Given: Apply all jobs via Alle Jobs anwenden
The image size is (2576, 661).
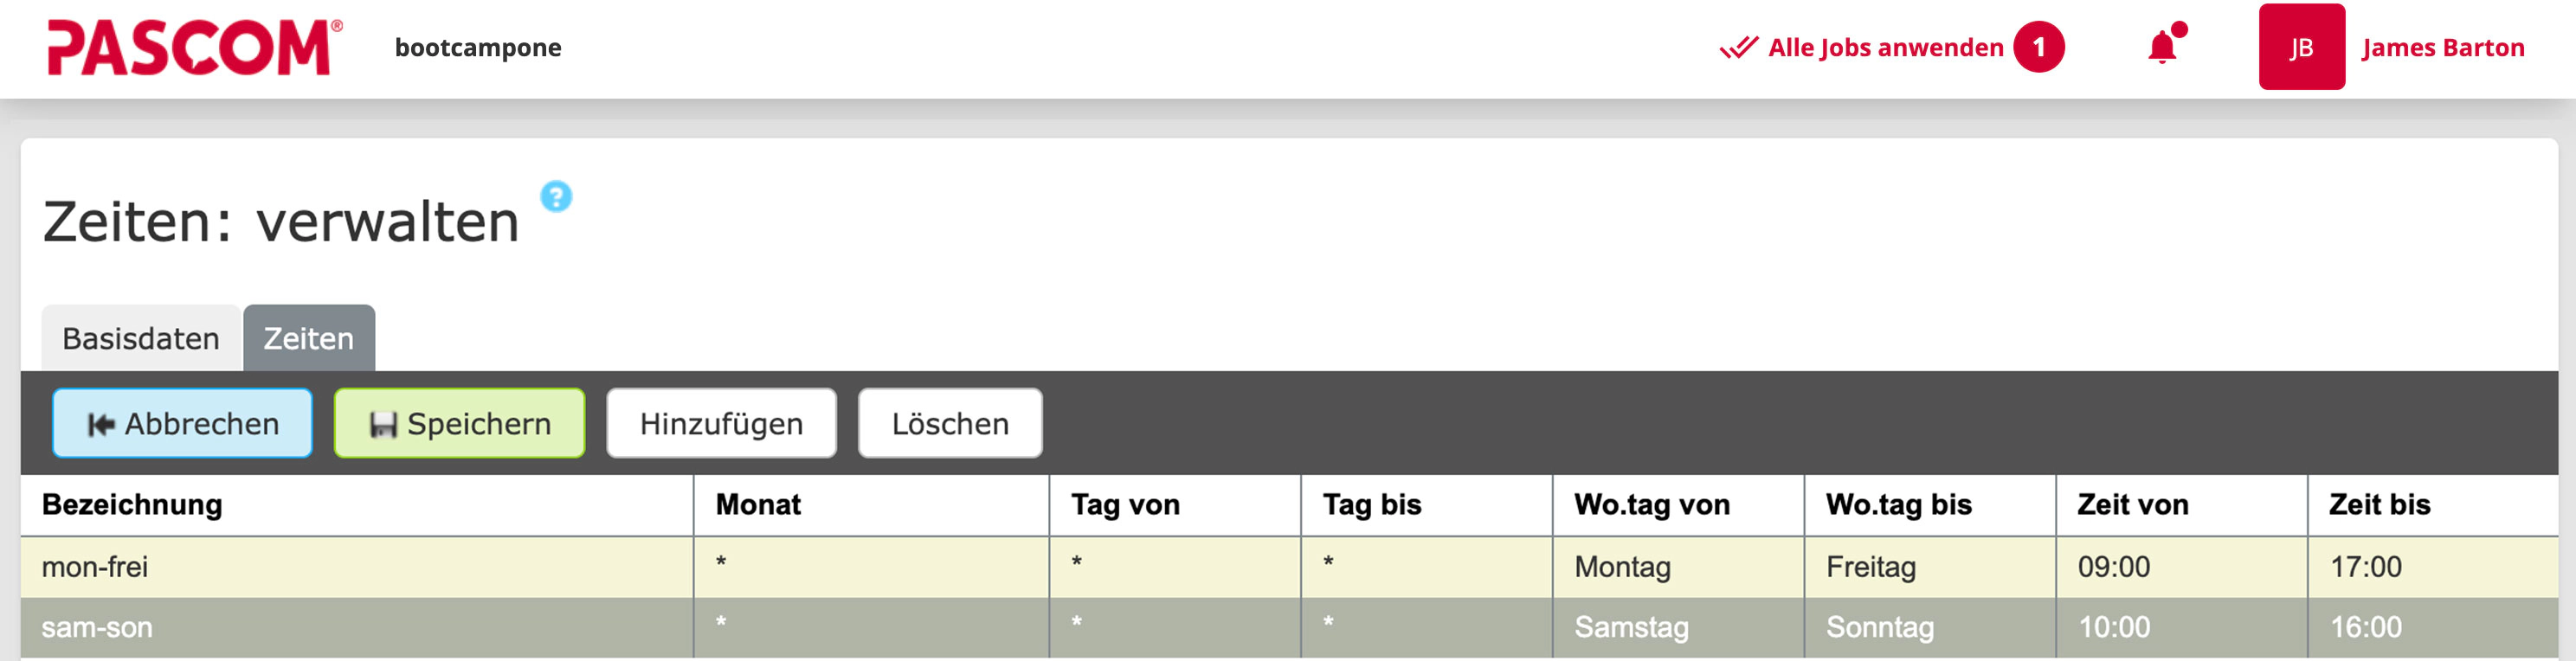Looking at the screenshot, I should click(x=1885, y=48).
